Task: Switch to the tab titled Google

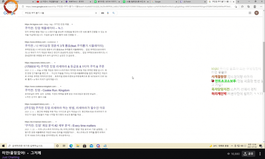Action: pyautogui.click(x=164, y=2)
